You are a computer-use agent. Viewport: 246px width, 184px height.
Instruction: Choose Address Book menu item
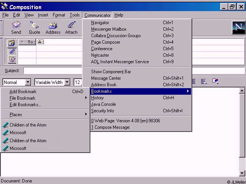point(137,85)
